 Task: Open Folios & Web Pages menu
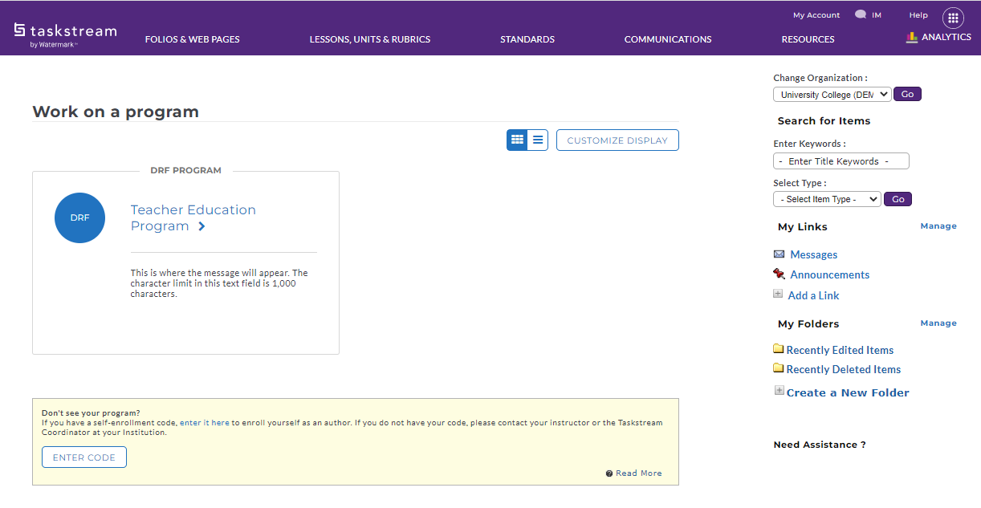click(x=192, y=39)
